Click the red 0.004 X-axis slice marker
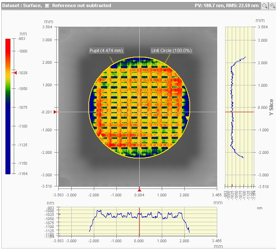This screenshot has width=276, height=251. point(139,190)
